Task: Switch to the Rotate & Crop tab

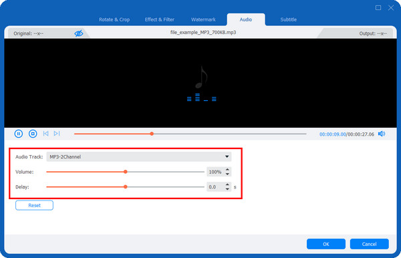Action: point(114,19)
